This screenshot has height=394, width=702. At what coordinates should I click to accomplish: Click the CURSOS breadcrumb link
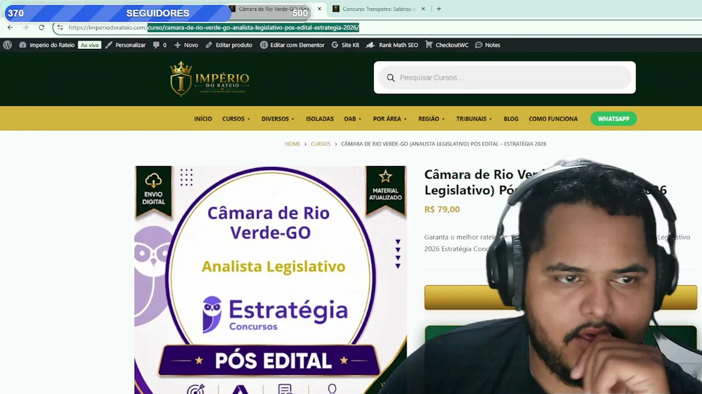tap(320, 144)
